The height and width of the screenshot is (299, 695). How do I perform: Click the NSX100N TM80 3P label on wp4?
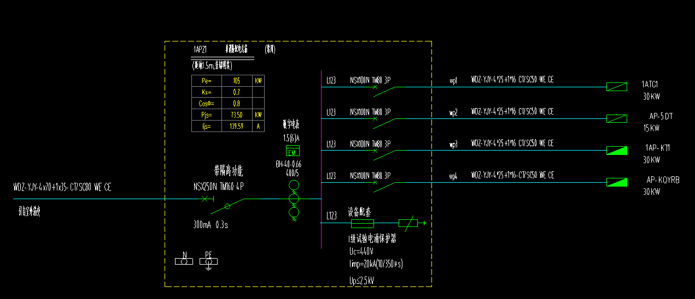pyautogui.click(x=370, y=176)
